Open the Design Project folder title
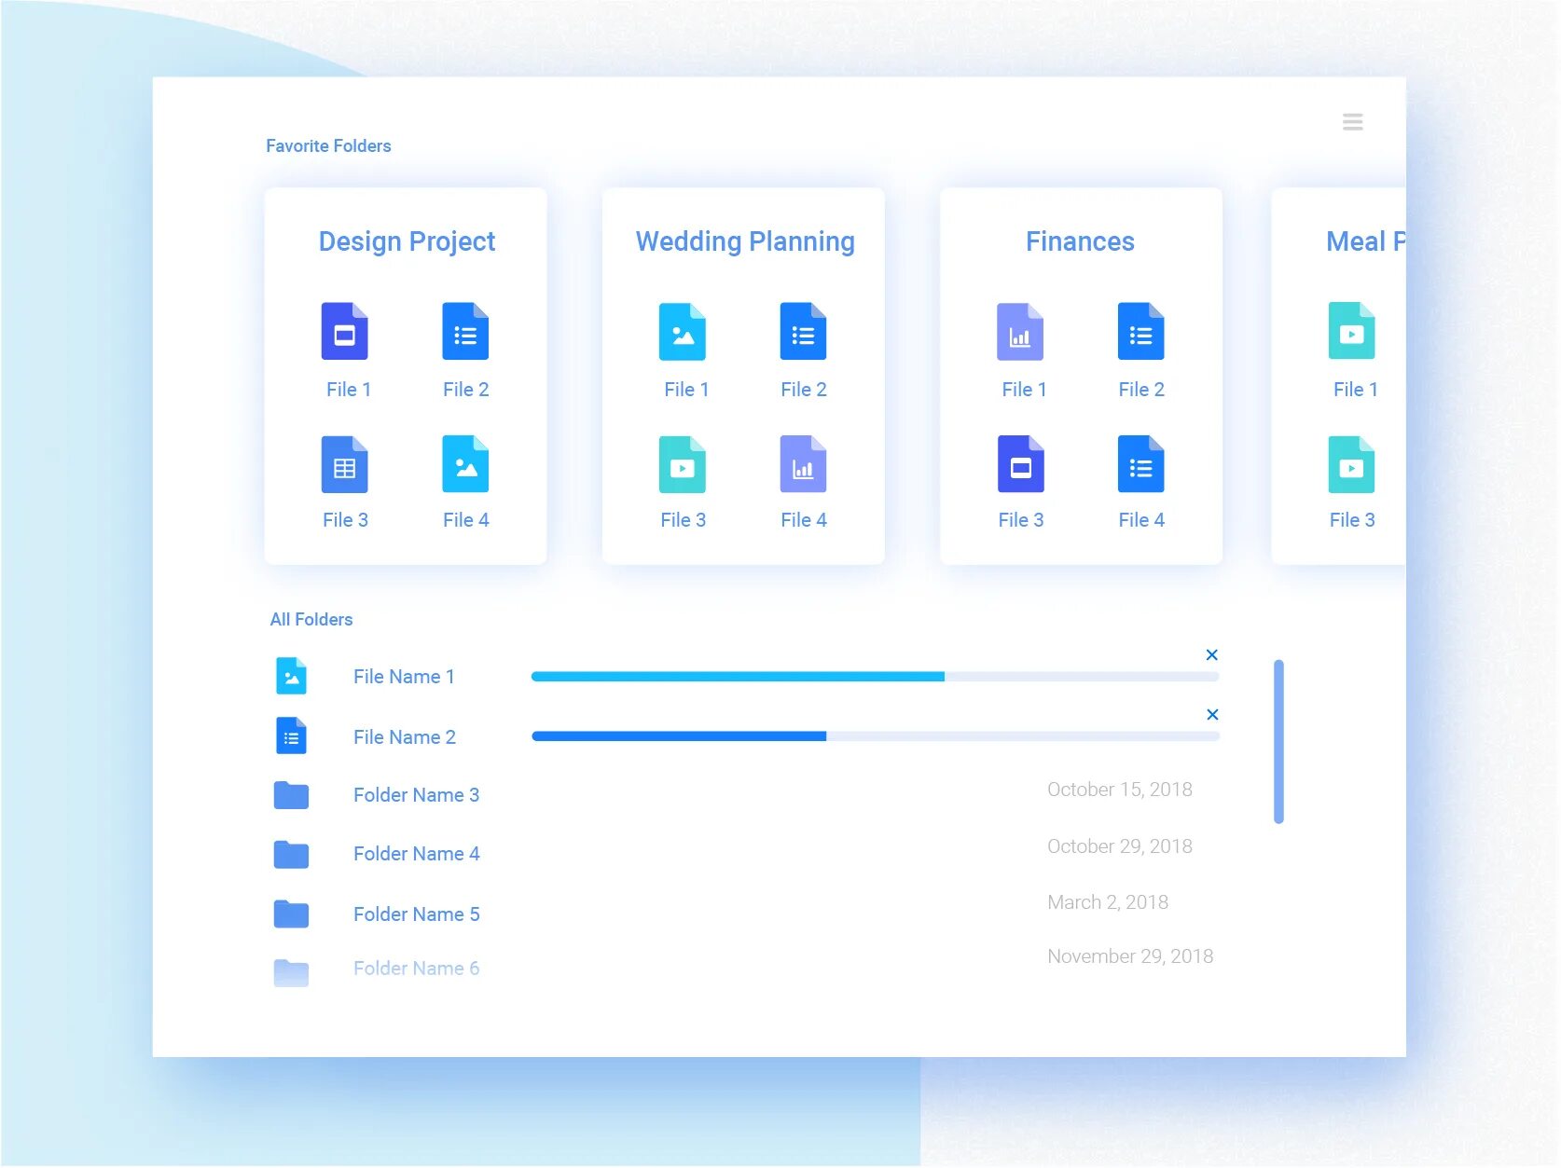 pyautogui.click(x=407, y=241)
